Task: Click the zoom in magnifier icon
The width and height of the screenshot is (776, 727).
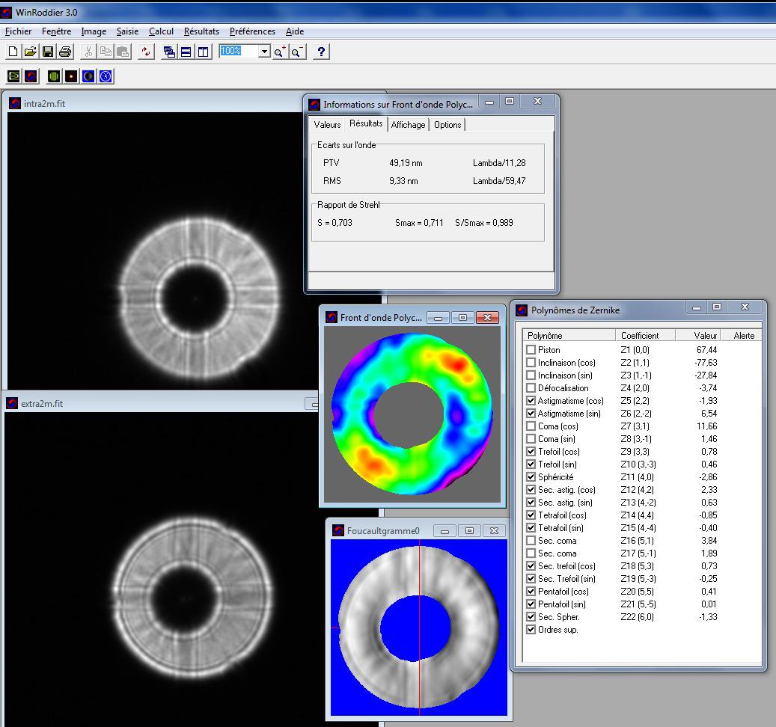Action: click(279, 52)
